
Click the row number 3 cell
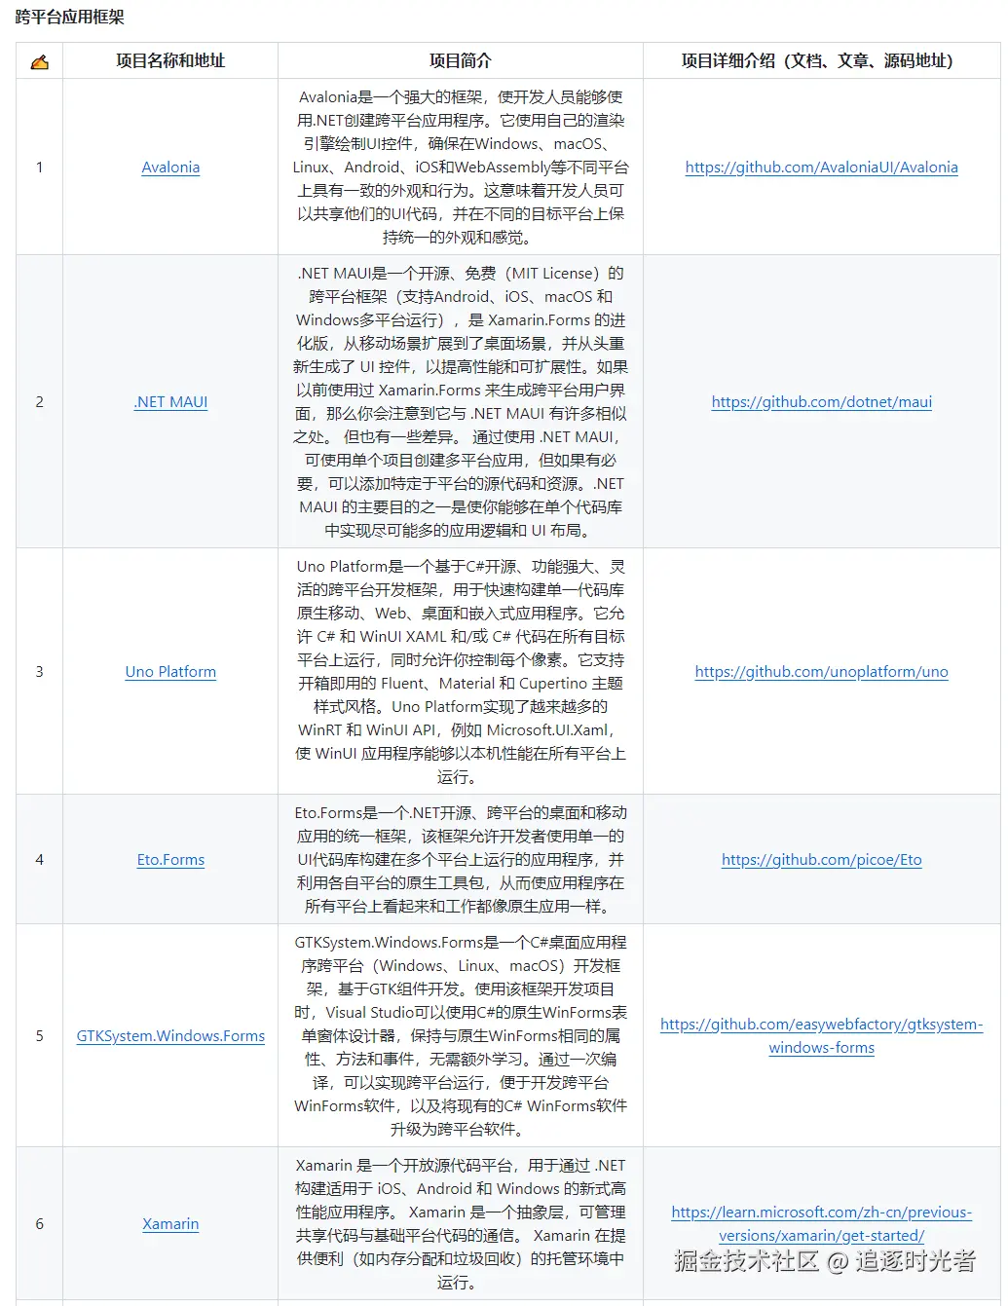39,672
